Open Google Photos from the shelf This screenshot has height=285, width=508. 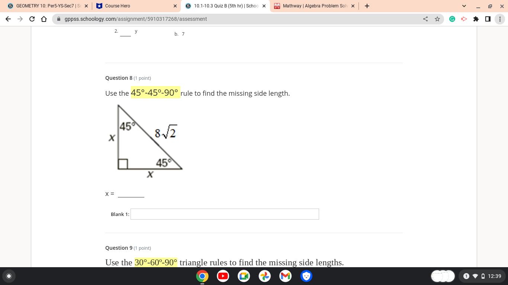[x=264, y=276]
